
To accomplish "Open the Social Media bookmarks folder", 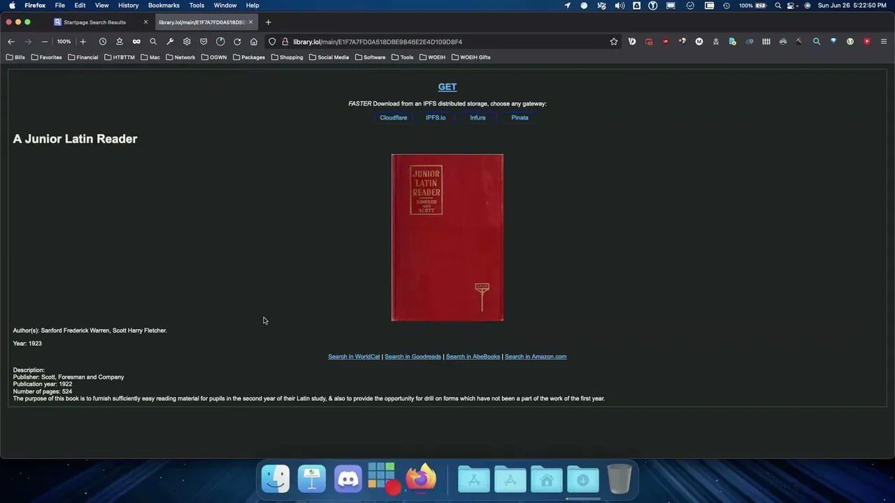I will [329, 57].
